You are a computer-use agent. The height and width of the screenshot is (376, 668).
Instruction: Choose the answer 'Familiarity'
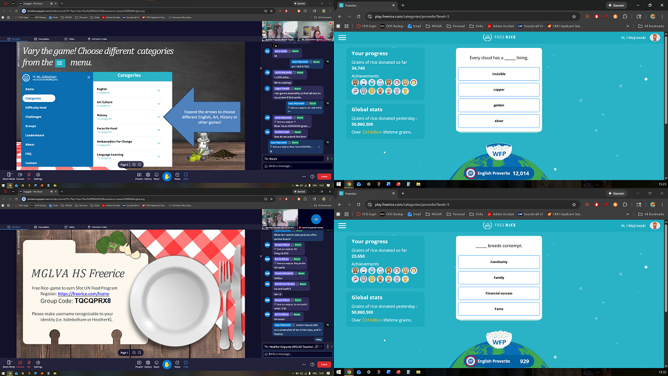(x=499, y=262)
